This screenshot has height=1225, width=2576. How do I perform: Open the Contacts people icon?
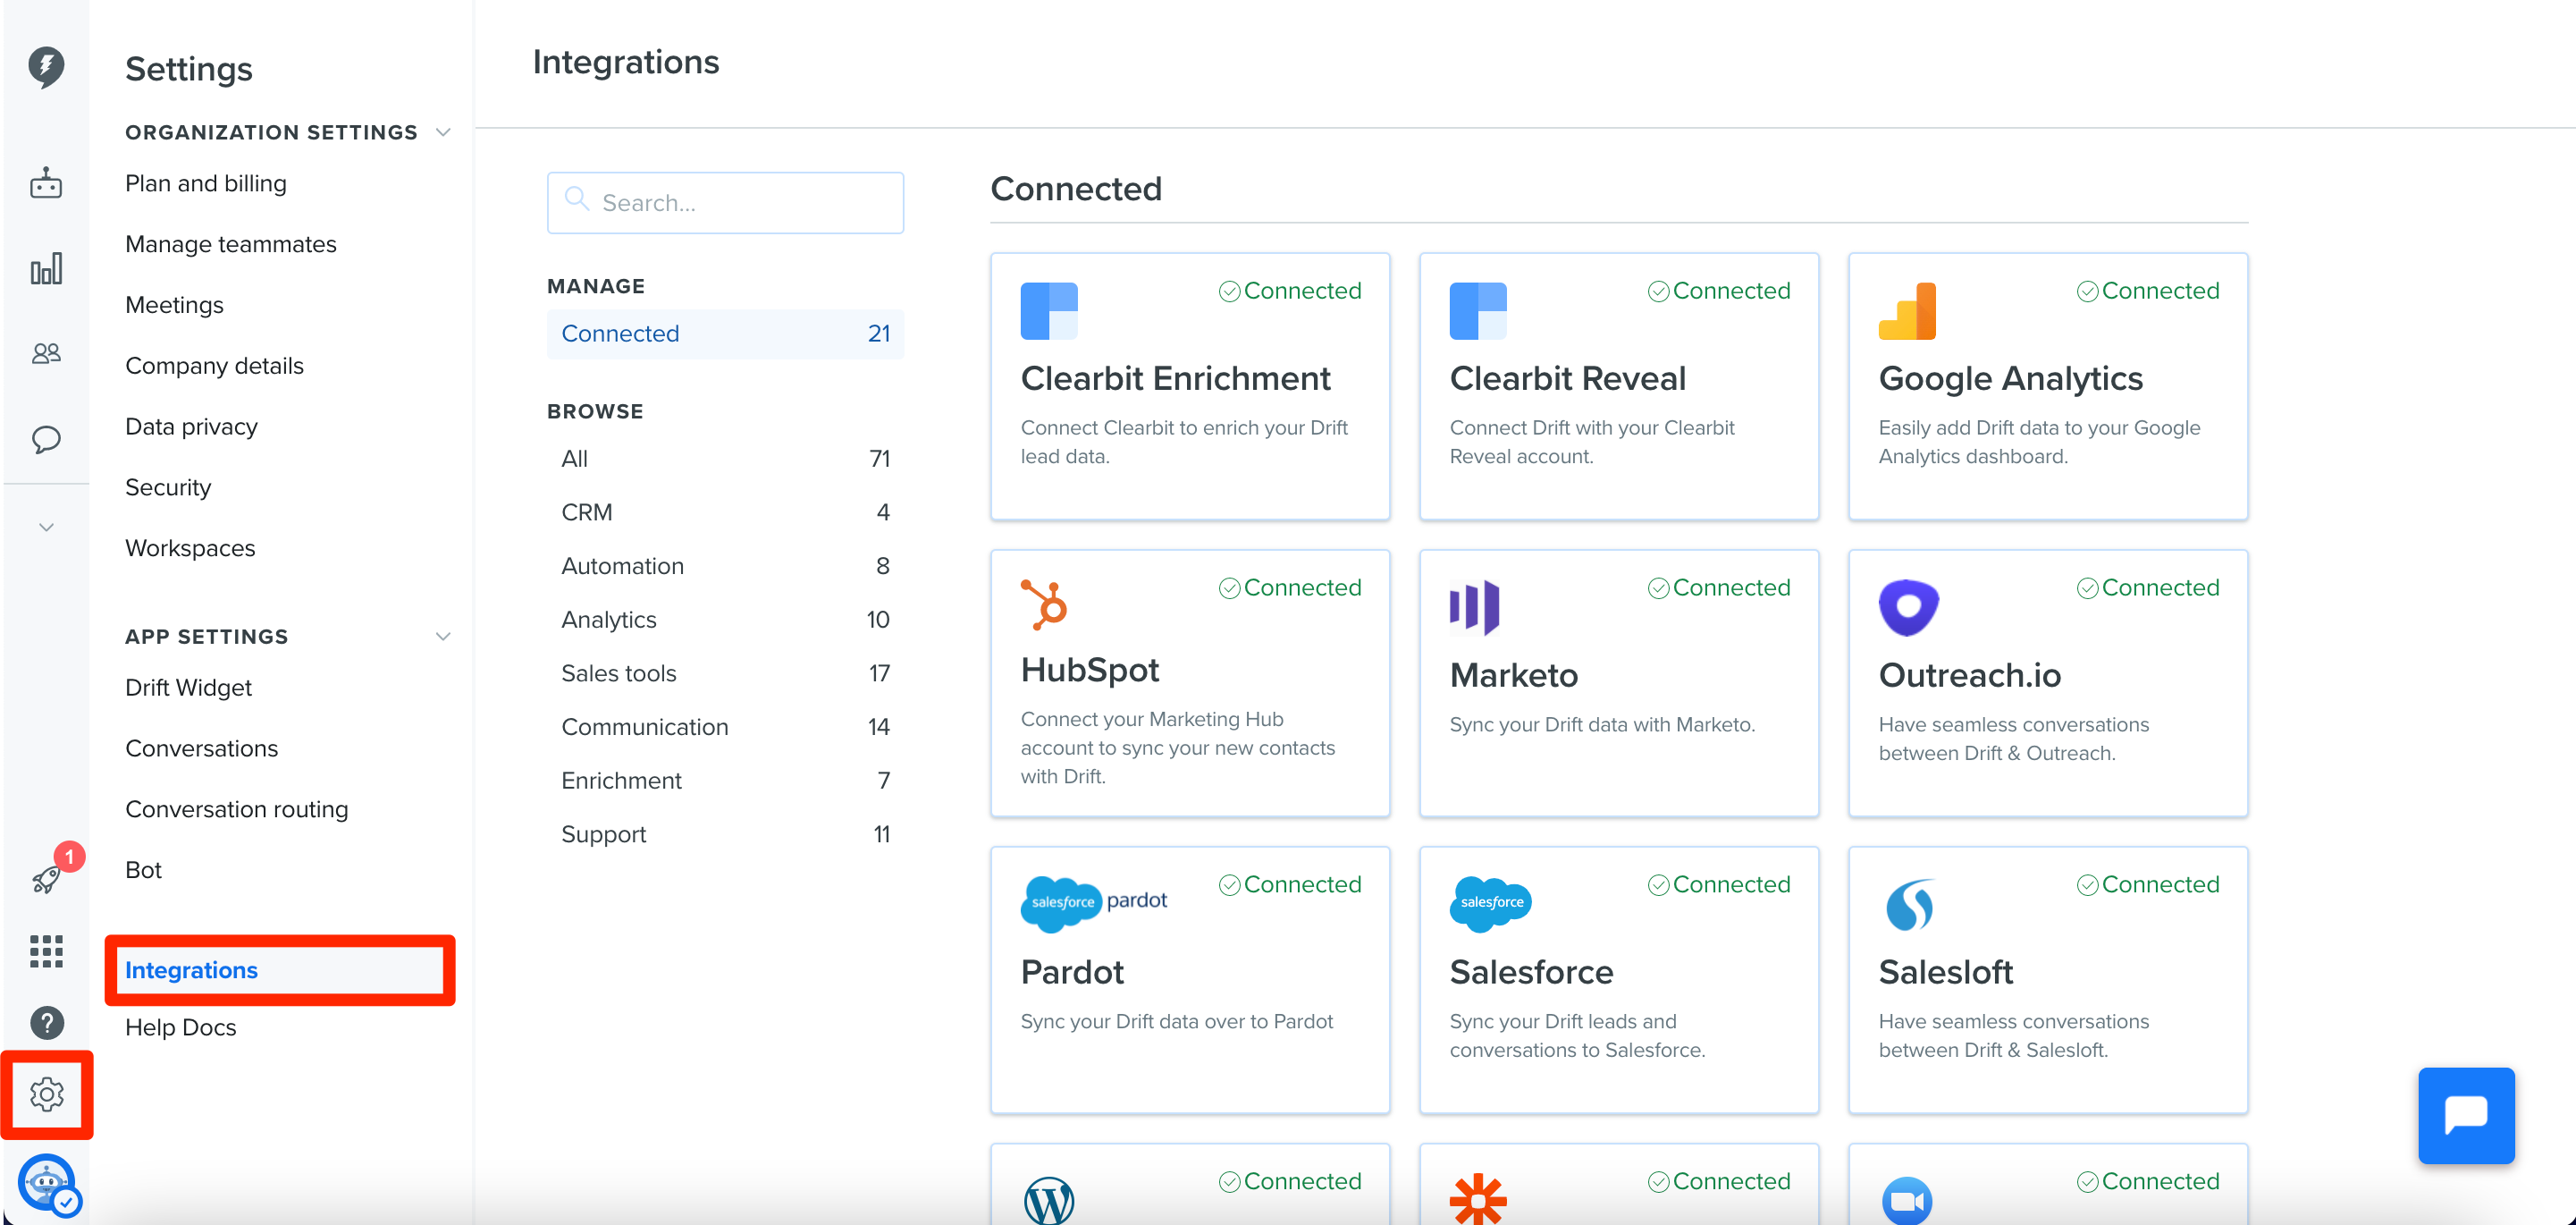point(46,353)
